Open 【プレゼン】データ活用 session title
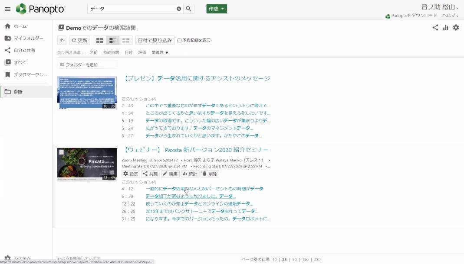Screen dimensions: 464x264 click(x=197, y=78)
